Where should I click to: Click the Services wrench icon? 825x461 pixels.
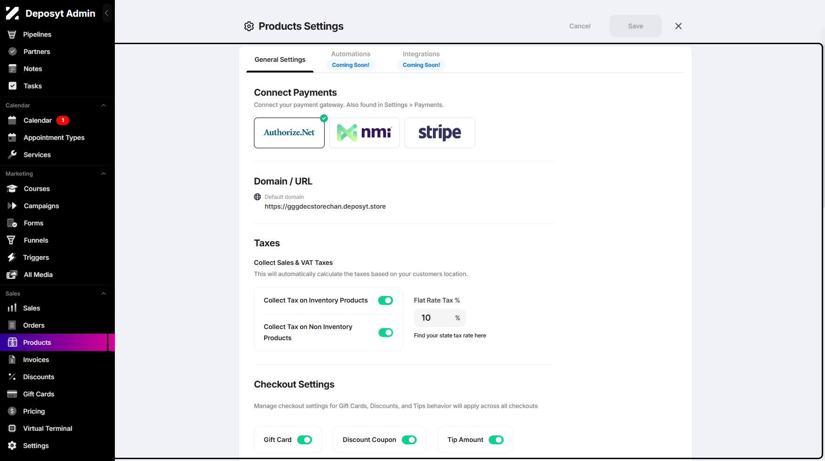tap(13, 155)
